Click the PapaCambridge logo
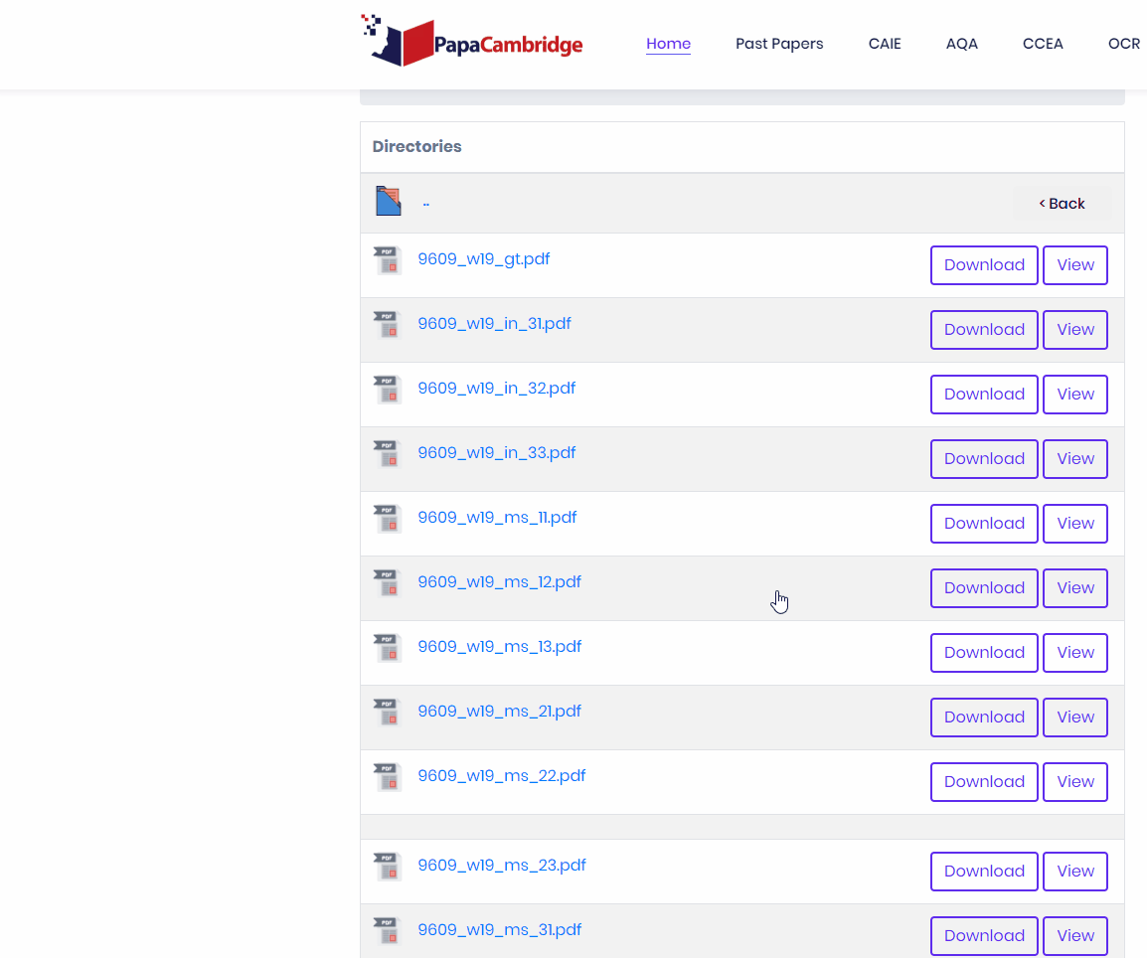 [470, 41]
